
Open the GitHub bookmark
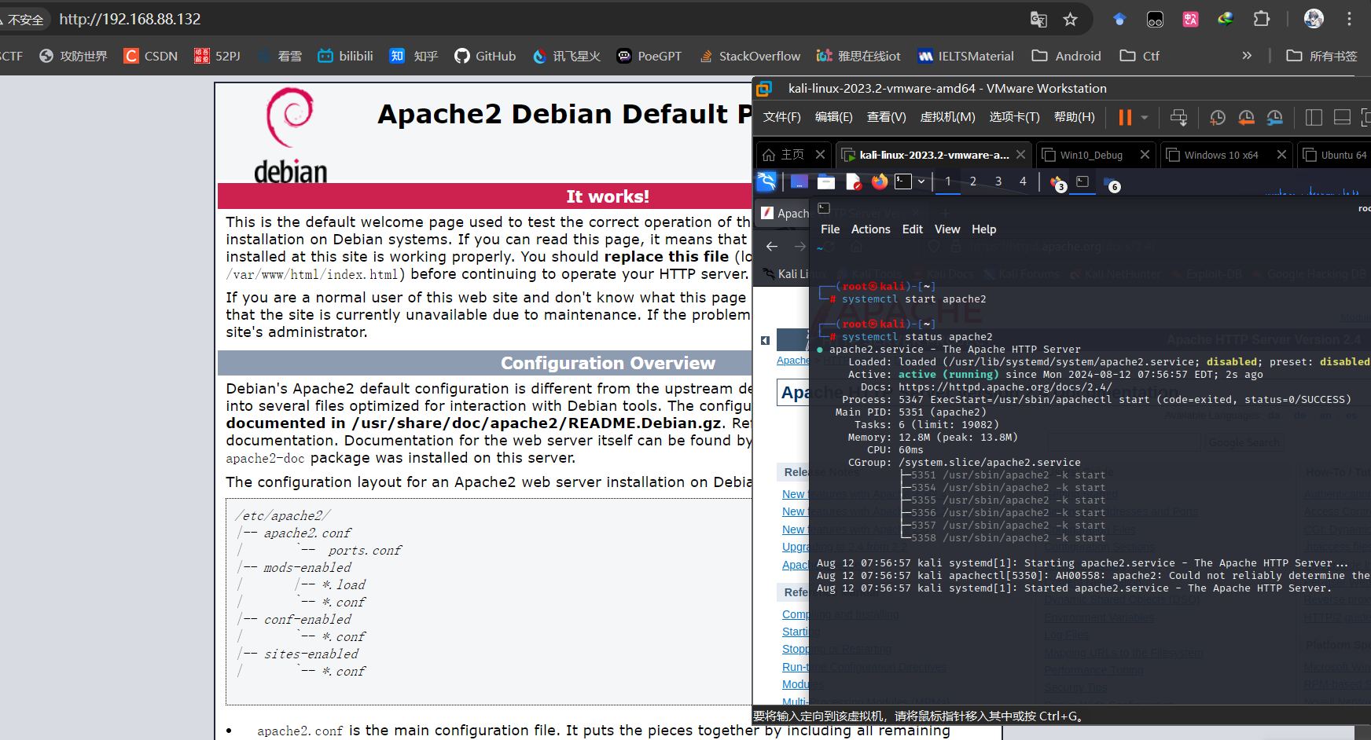pyautogui.click(x=485, y=56)
